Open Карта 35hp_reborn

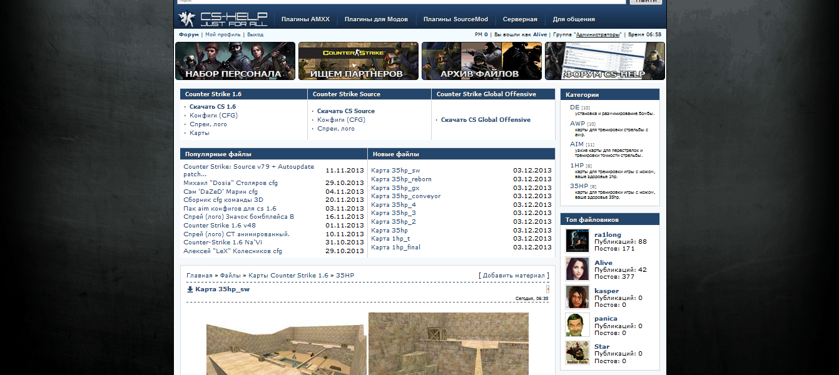click(x=401, y=179)
